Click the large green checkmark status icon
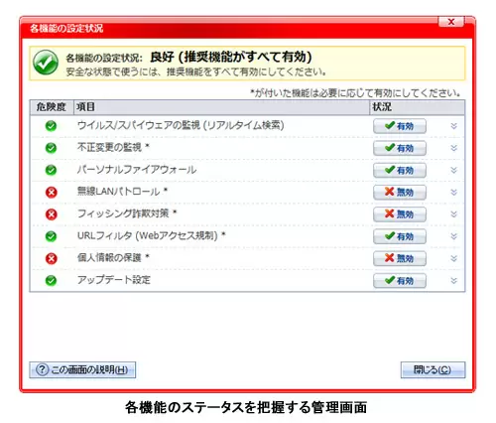Screen dimensions: 496x423 [46, 63]
